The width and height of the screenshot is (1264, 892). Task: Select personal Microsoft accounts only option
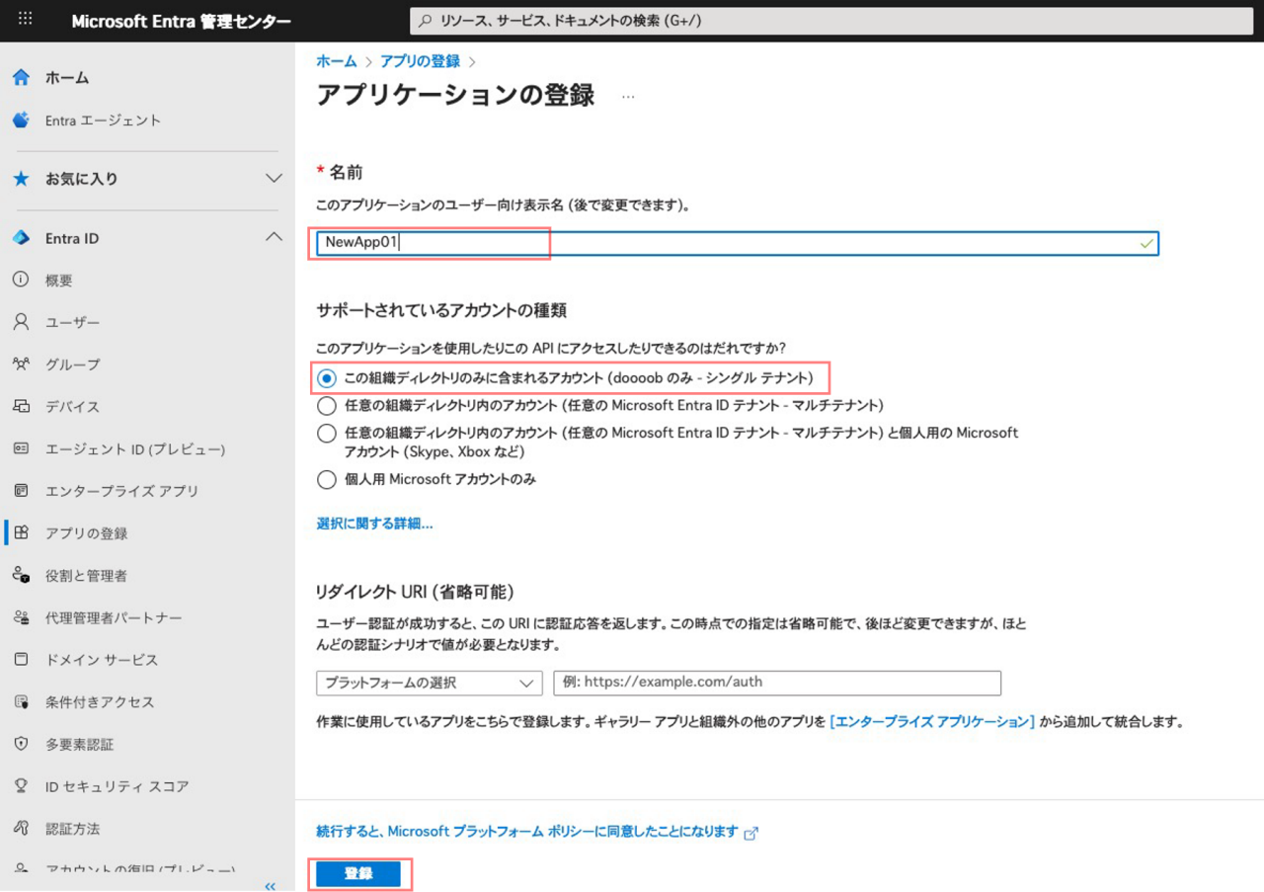point(327,480)
